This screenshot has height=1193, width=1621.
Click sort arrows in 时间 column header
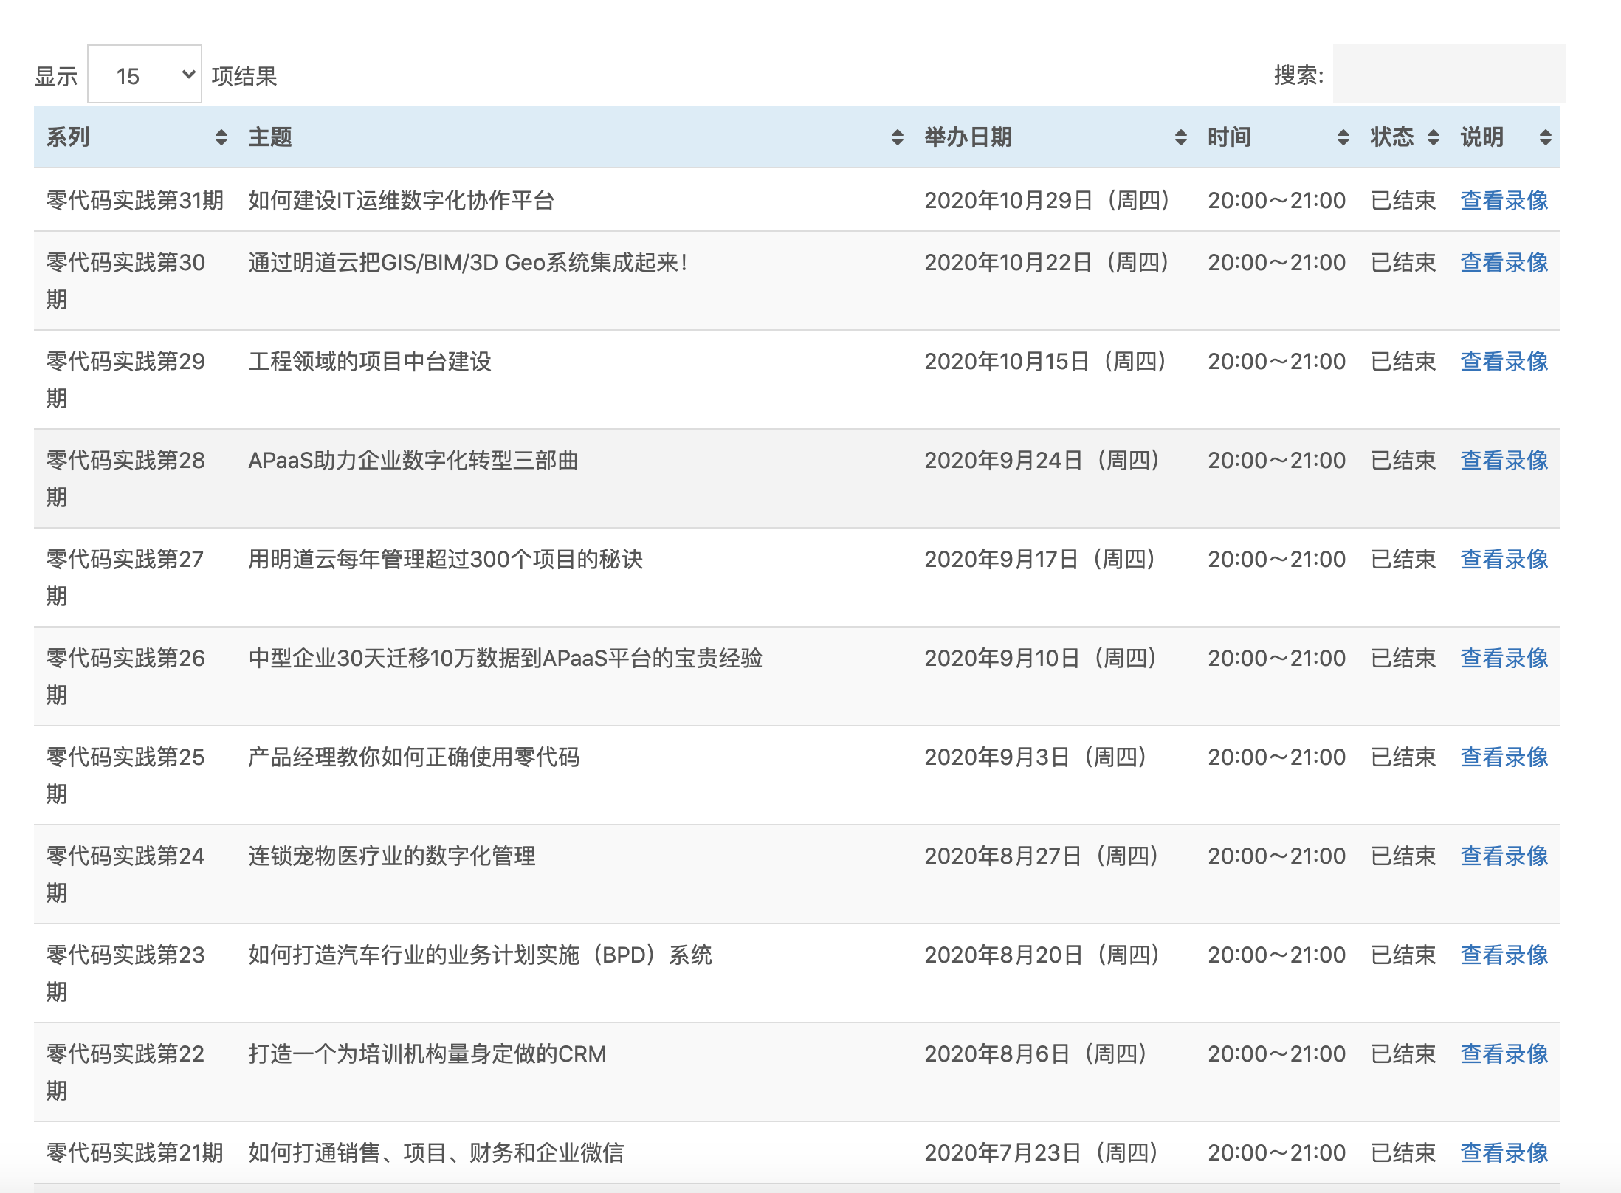pos(1343,137)
